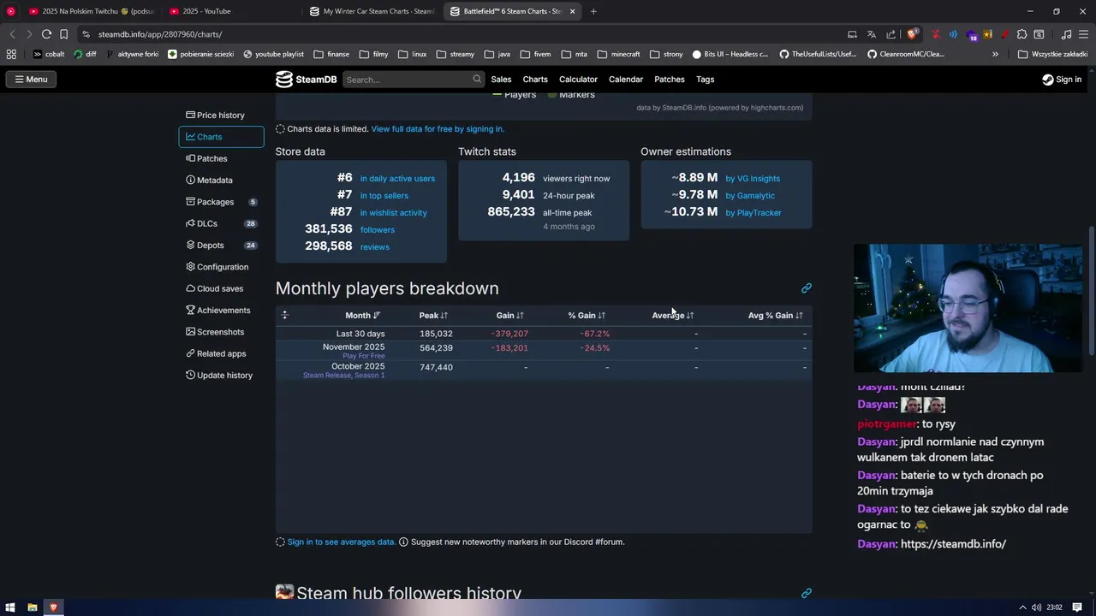This screenshot has height=616, width=1096.
Task: Click the search magnifier icon
Action: 477,80
